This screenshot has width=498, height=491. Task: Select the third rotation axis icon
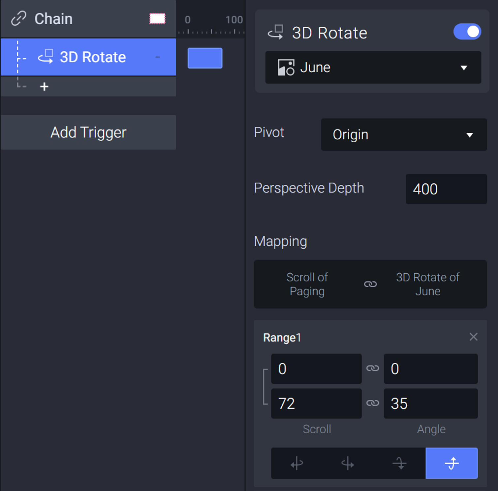[x=399, y=463]
